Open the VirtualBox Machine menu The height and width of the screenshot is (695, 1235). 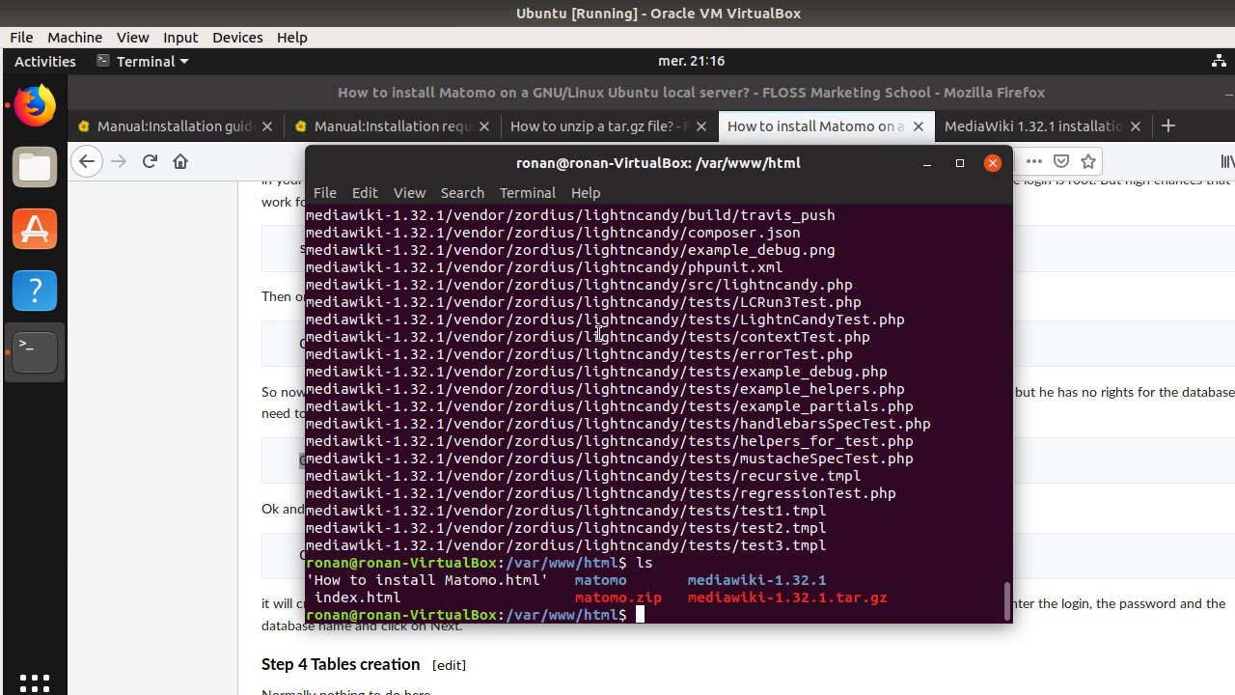pos(74,37)
